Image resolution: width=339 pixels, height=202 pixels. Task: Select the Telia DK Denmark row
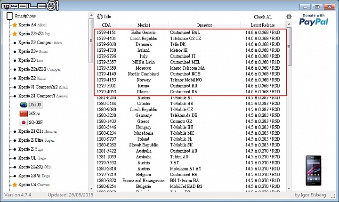[191, 44]
